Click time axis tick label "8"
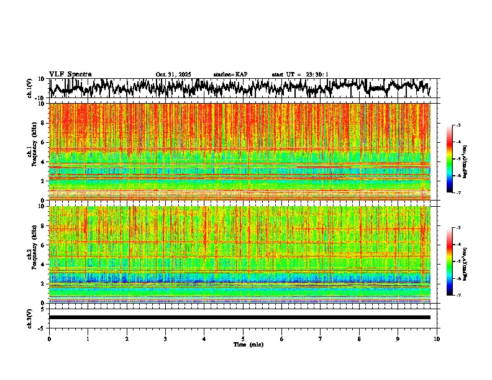The height and width of the screenshot is (380, 492). point(359,339)
